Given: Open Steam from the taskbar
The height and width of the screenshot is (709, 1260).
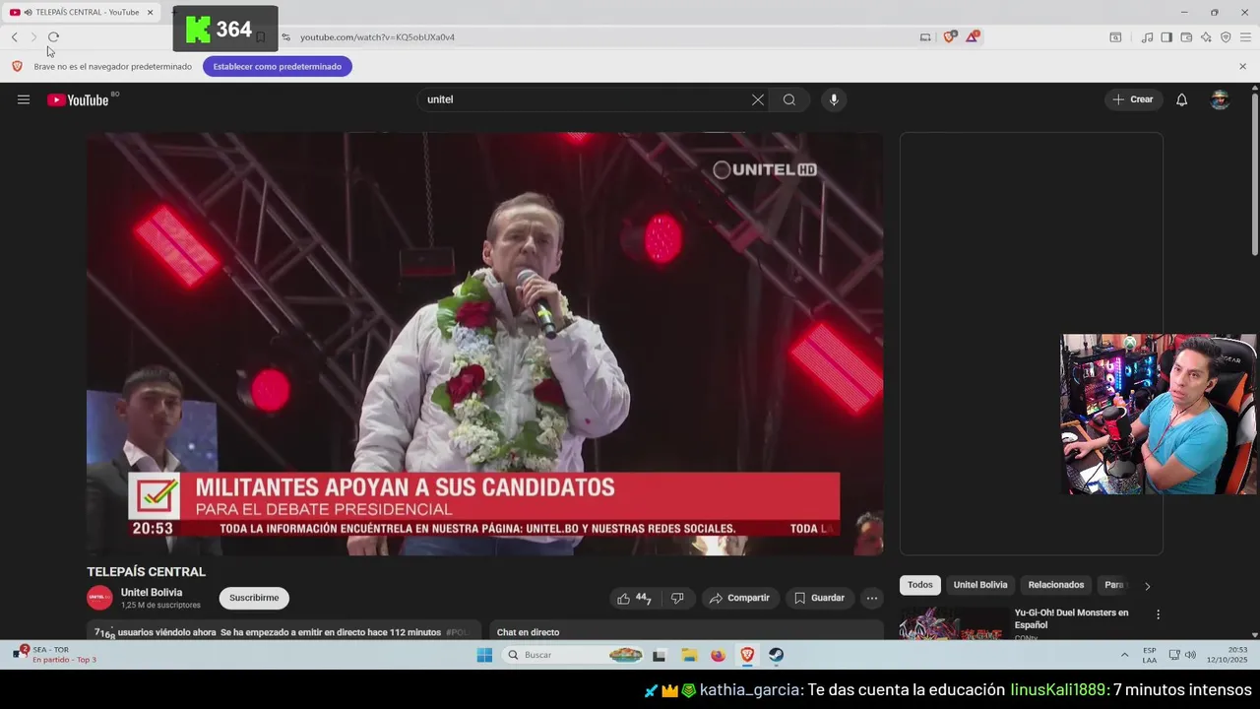Looking at the screenshot, I should click(x=777, y=655).
